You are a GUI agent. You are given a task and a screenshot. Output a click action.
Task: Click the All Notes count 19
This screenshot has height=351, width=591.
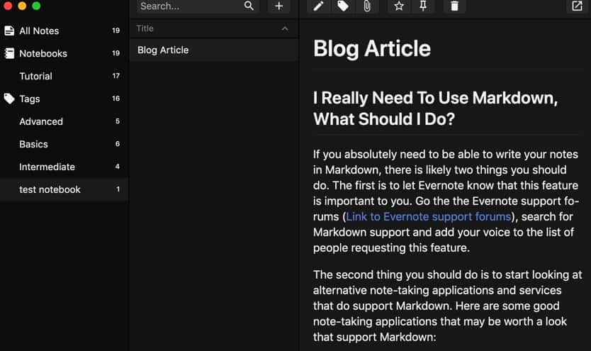pyautogui.click(x=116, y=30)
